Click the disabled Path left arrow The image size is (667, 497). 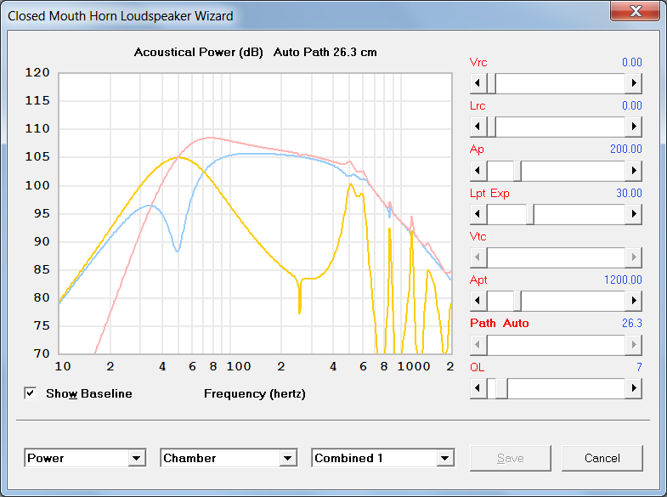click(x=478, y=344)
